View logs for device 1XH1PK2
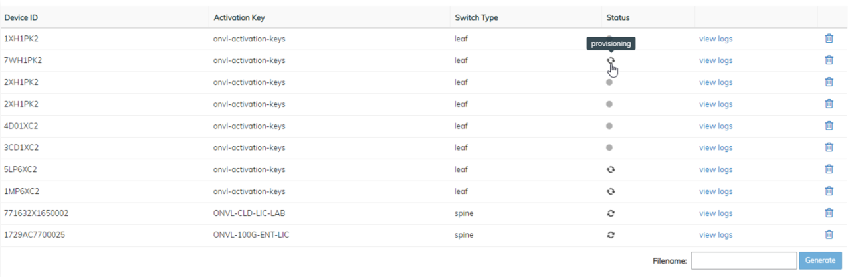850x277 pixels. point(716,39)
